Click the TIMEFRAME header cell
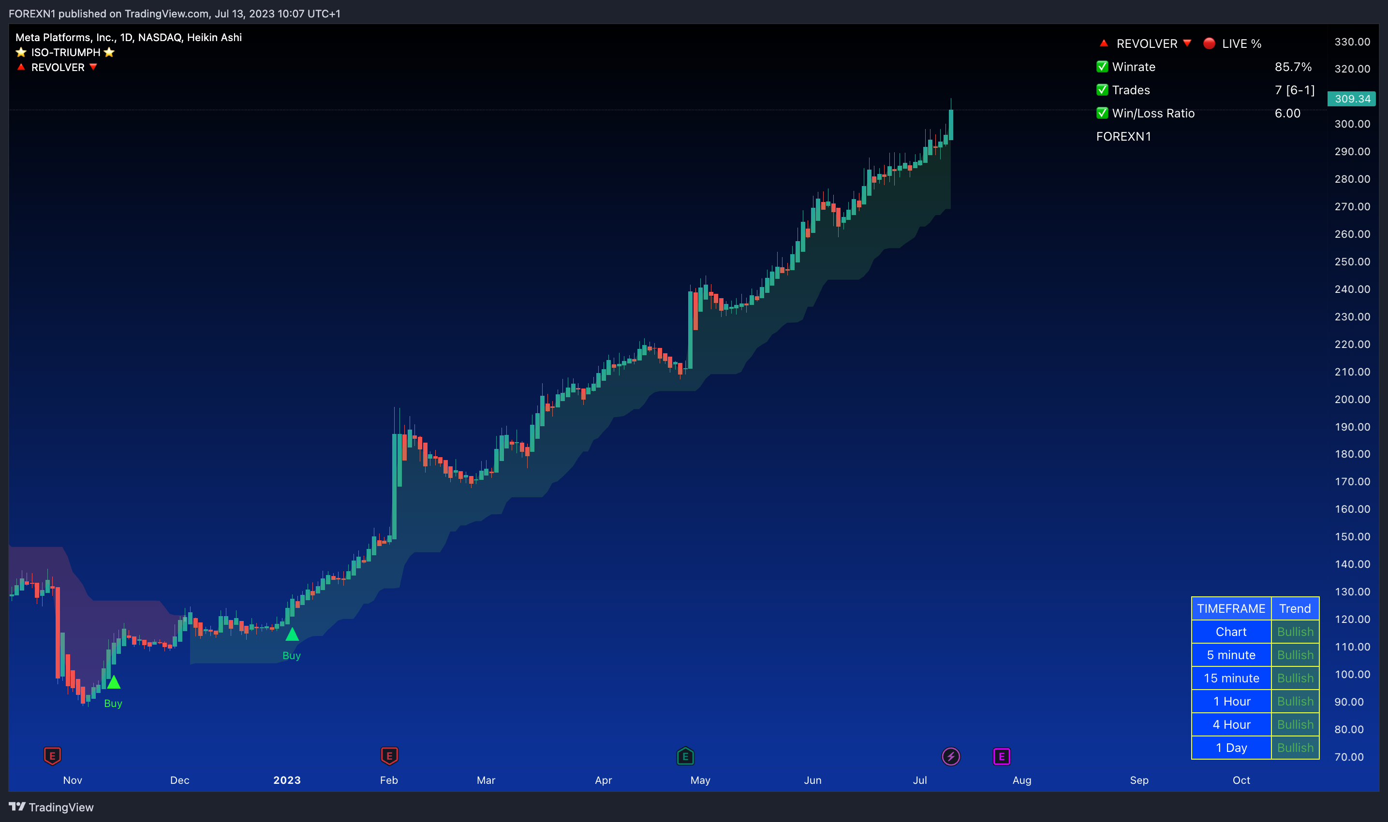 click(1231, 608)
